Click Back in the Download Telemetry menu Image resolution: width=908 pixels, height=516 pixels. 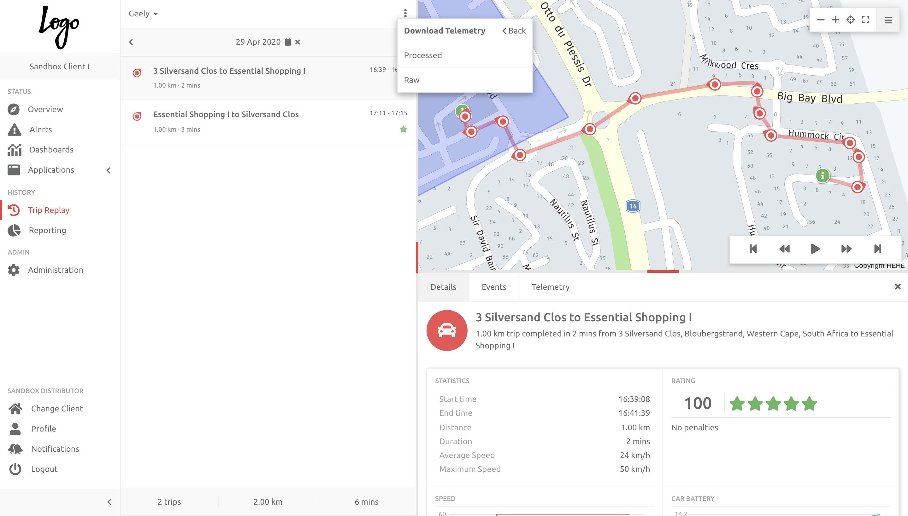point(515,31)
